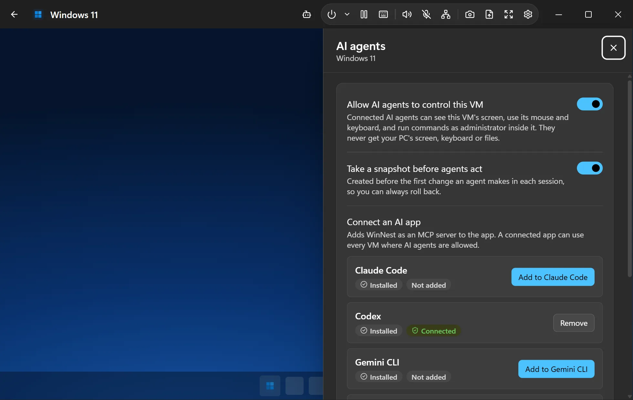
Task: Click the AI agents robot icon
Action: [306, 15]
